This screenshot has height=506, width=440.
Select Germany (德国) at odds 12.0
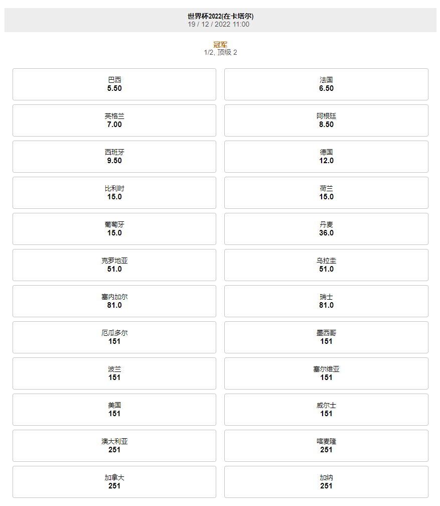(326, 157)
